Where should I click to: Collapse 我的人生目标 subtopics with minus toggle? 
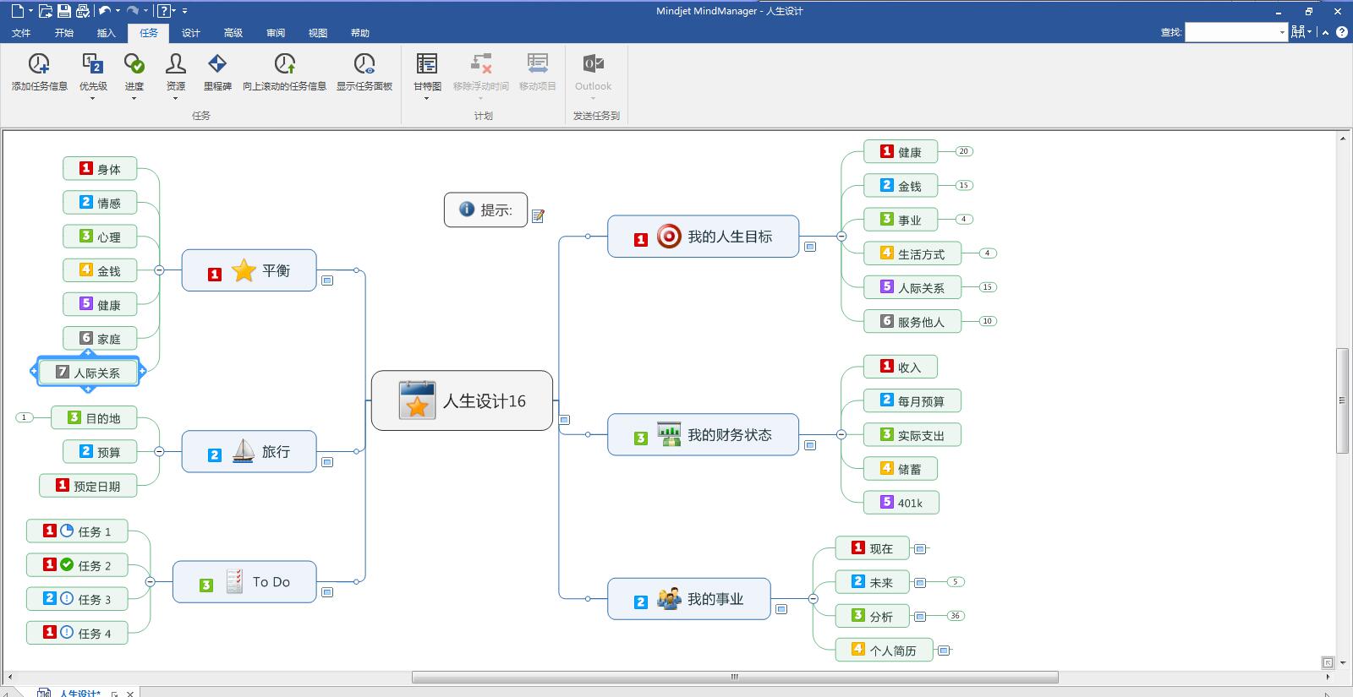pos(841,237)
